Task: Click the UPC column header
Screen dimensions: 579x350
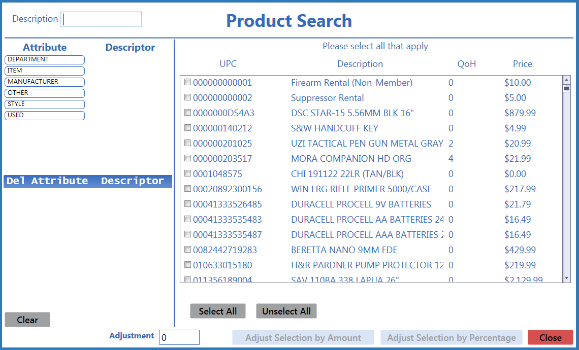Action: pos(228,64)
